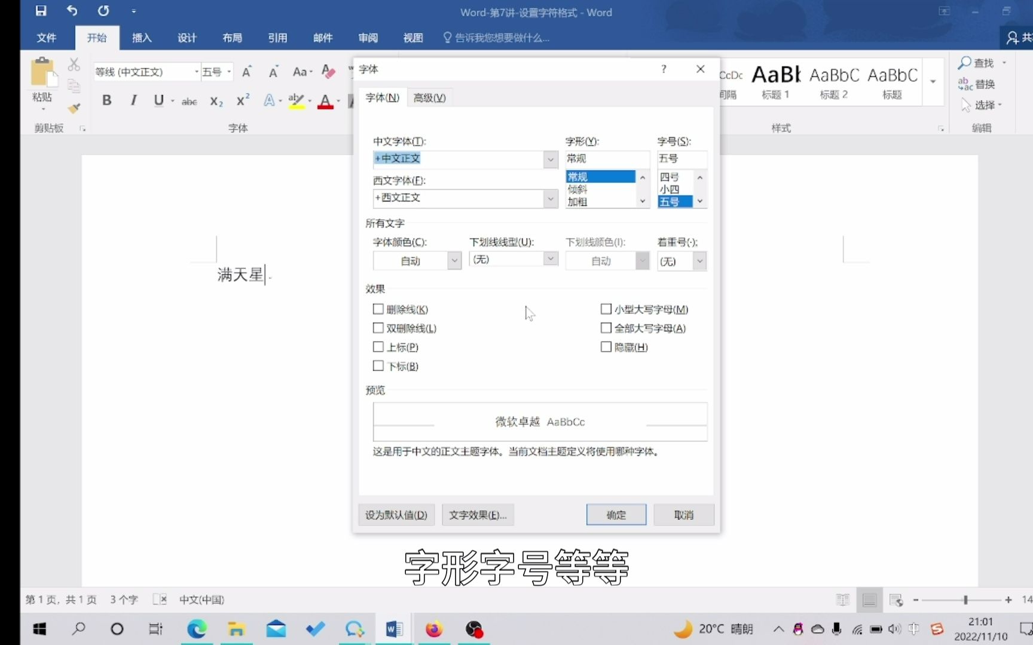Click the Windows Start button
This screenshot has height=645, width=1033.
click(x=39, y=629)
